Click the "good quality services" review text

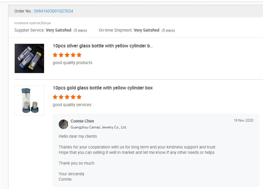[x=72, y=105]
